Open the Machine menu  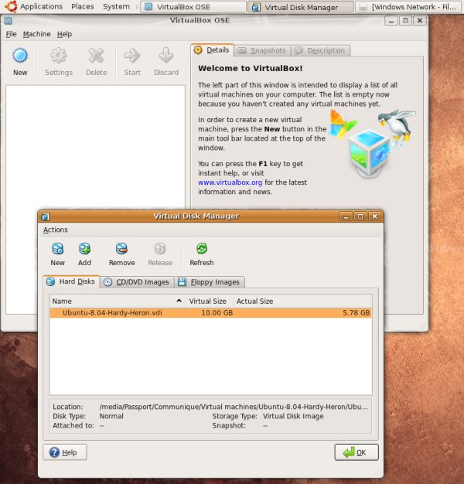pyautogui.click(x=37, y=34)
